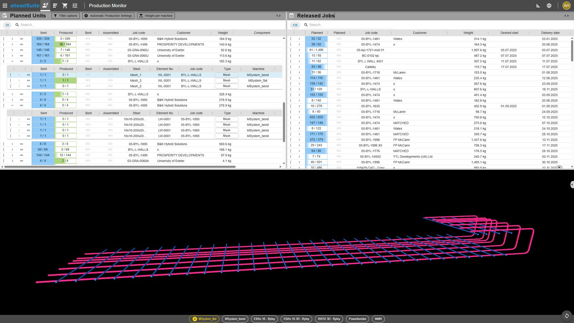Click the Released Jobs vertical scrollbar
Image resolution: width=574 pixels, height=323 pixels.
click(571, 50)
